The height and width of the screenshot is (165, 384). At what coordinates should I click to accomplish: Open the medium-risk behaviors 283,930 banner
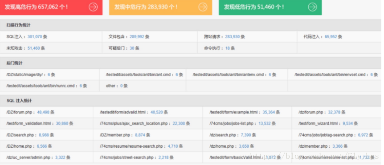161,7
